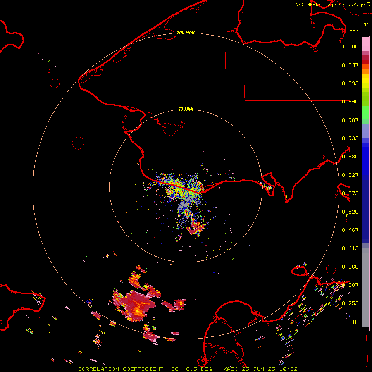Click the gray bottom segment of color bar
This screenshot has width=372, height=372.
coord(365,287)
